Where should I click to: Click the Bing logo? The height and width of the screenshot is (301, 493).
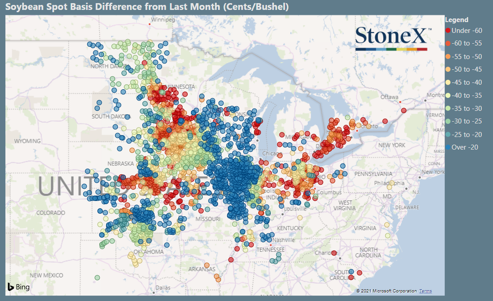pyautogui.click(x=19, y=287)
